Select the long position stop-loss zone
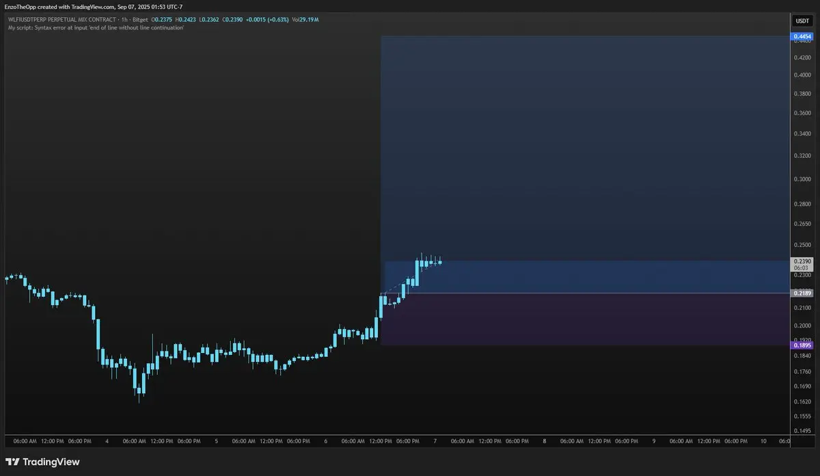Viewport: 820px width, 476px height. click(586, 319)
